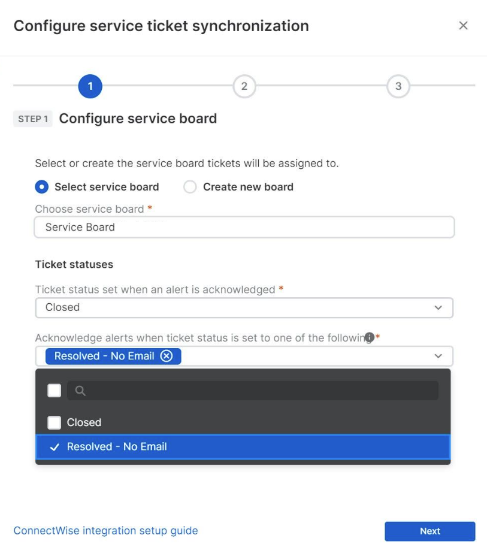Viewport: 487px width, 550px height.
Task: Close the synchronization dialog with the X
Action: (463, 26)
